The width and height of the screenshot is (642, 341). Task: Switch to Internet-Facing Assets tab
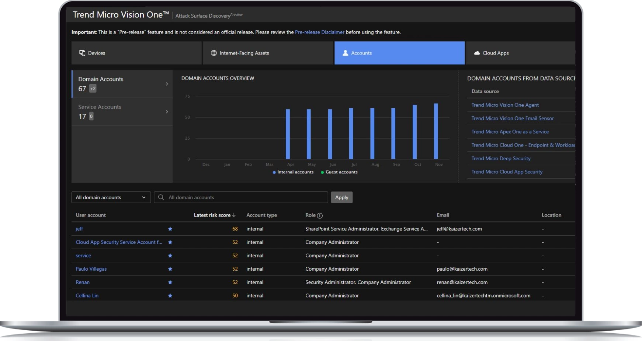268,53
